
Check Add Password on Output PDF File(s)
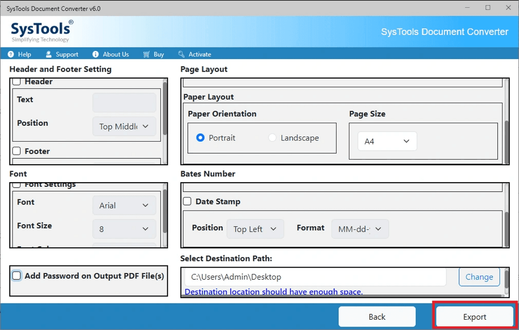coord(17,276)
